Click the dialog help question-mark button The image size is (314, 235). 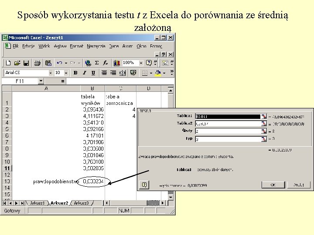click(144, 185)
